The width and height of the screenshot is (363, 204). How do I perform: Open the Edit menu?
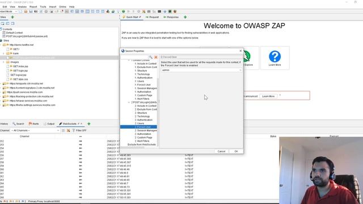5,7
